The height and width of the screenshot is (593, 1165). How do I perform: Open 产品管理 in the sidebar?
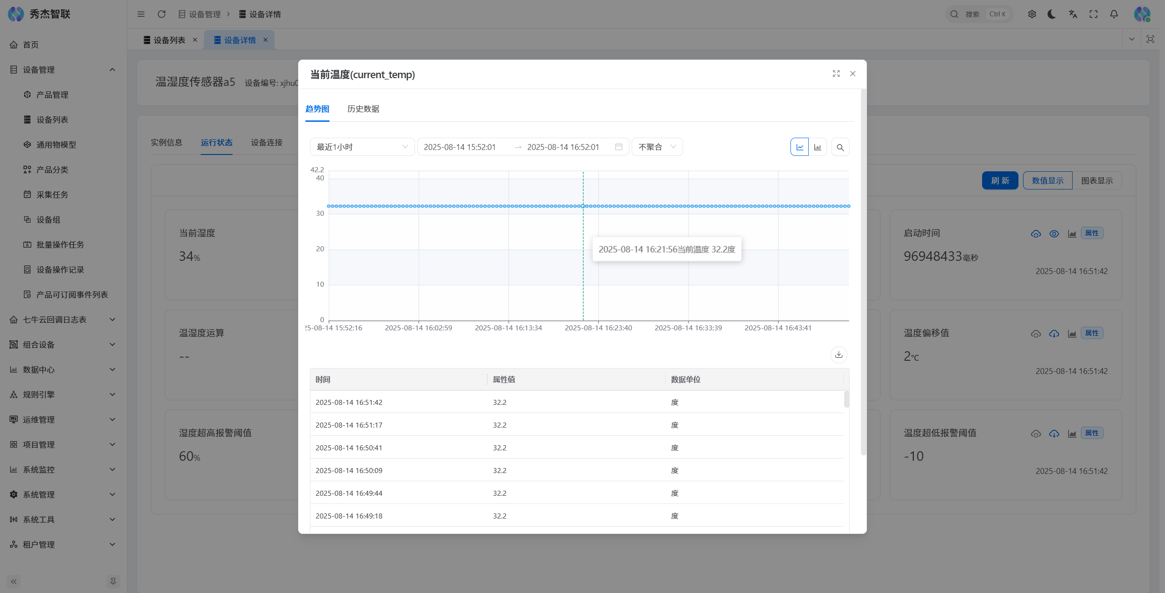pos(52,95)
